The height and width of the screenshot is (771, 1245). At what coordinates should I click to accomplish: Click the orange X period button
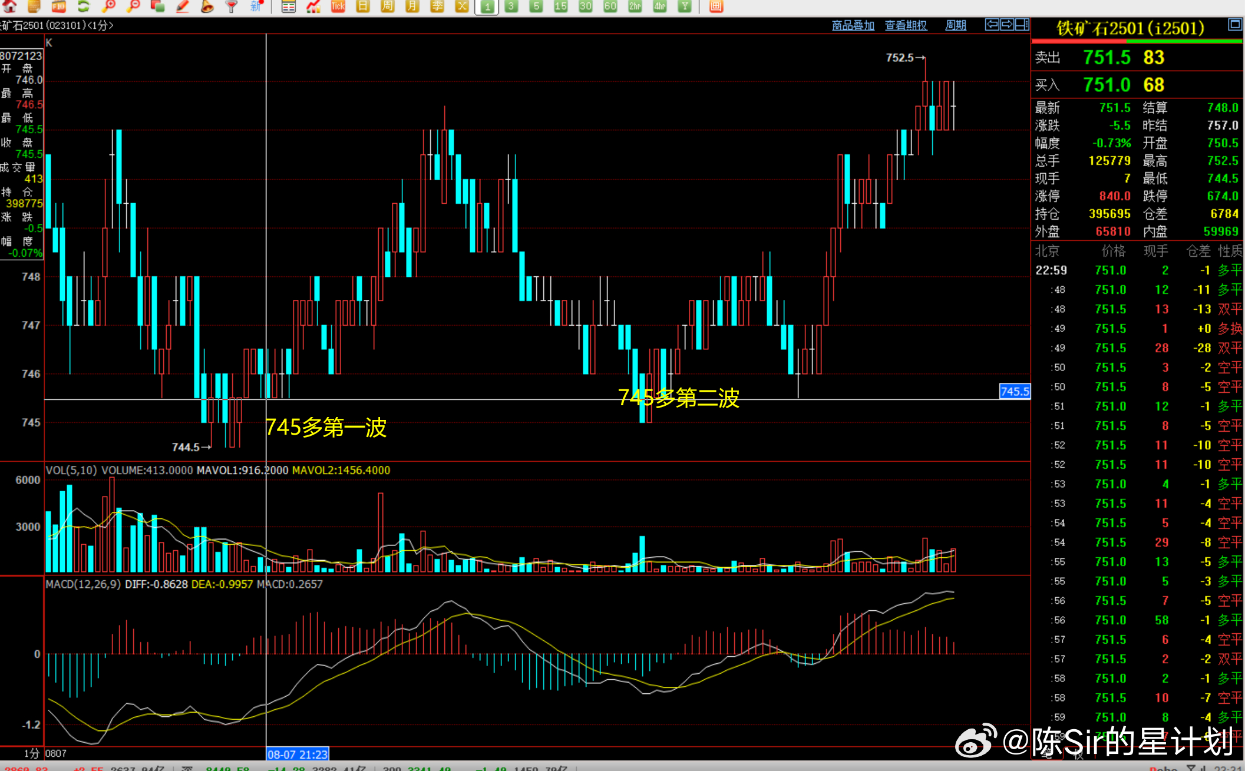tap(462, 6)
